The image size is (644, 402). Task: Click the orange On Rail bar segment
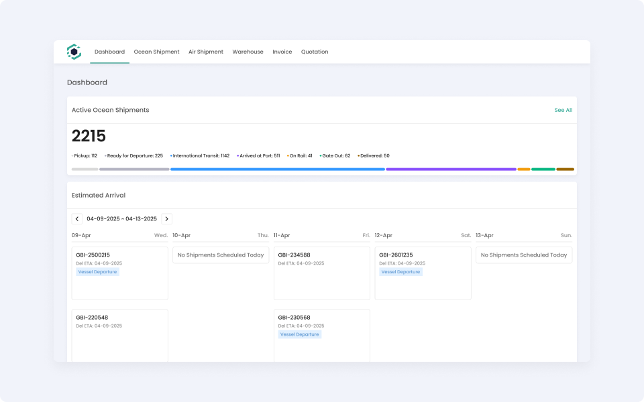(x=524, y=169)
